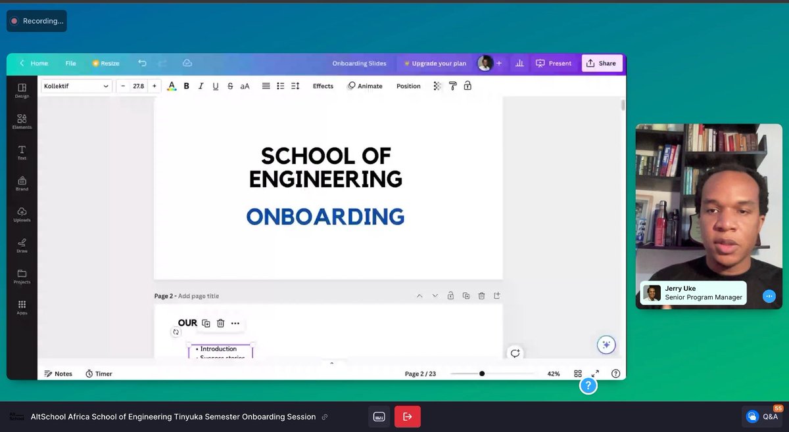
Task: Toggle uppercase aA formatting
Action: tap(245, 86)
